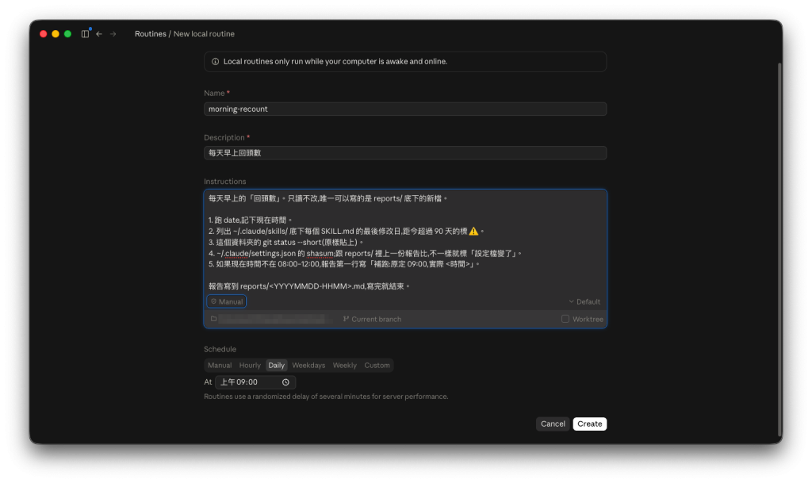Click the info icon in the banner
The image size is (812, 483).
[216, 62]
